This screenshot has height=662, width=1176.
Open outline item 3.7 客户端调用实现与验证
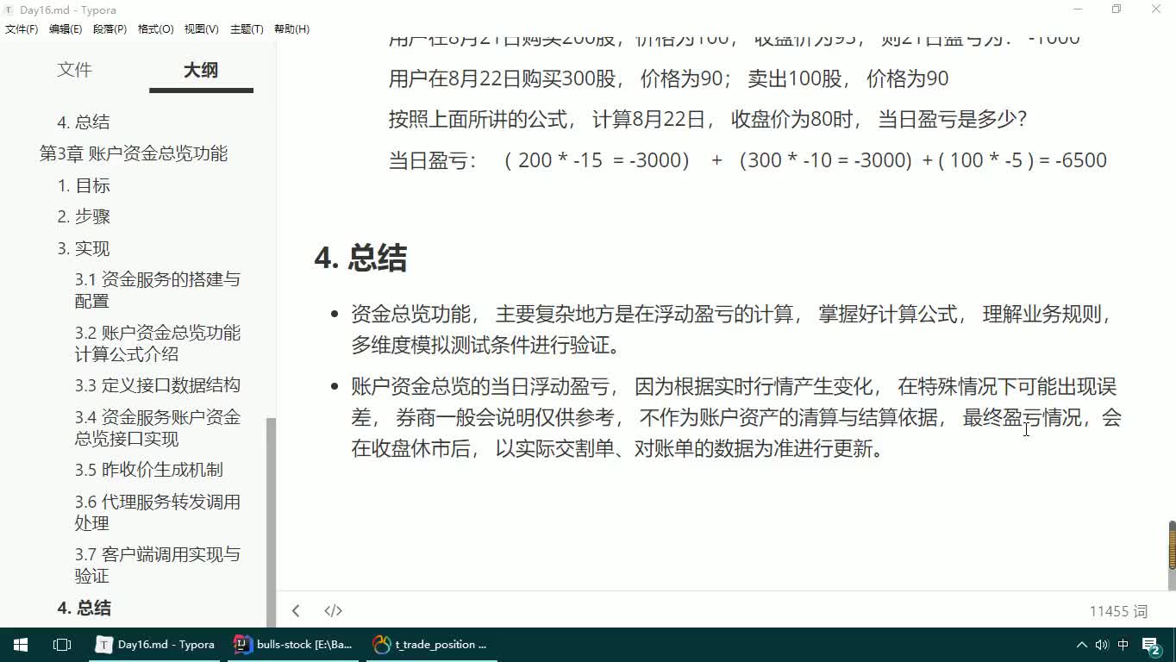(158, 565)
